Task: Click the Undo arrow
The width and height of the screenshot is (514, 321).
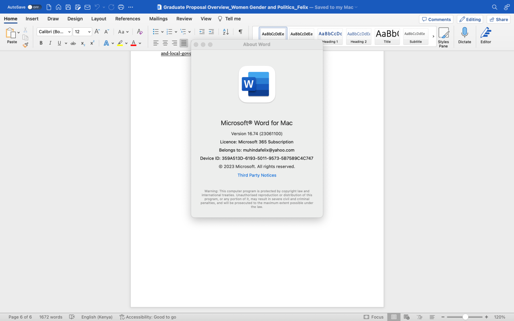Action: (x=97, y=7)
